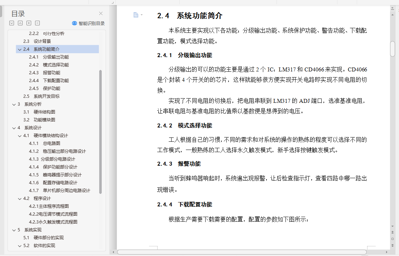Click the document vertical scrollbar thumb
The image size is (399, 256).
(393, 49)
